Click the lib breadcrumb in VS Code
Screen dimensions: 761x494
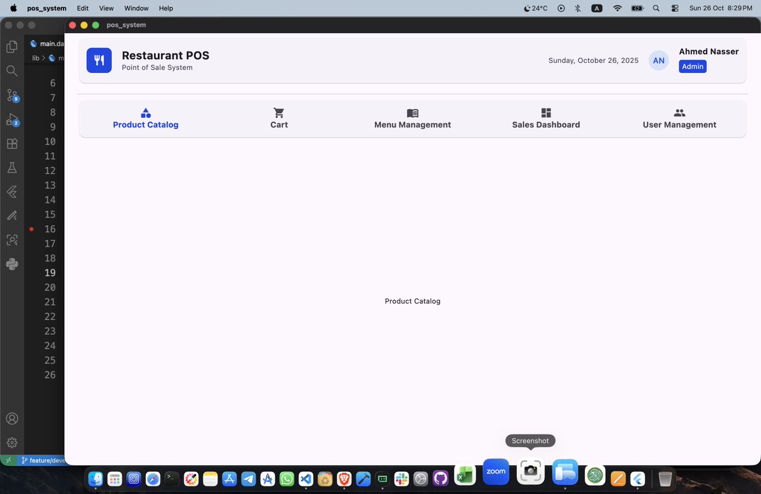(x=36, y=58)
